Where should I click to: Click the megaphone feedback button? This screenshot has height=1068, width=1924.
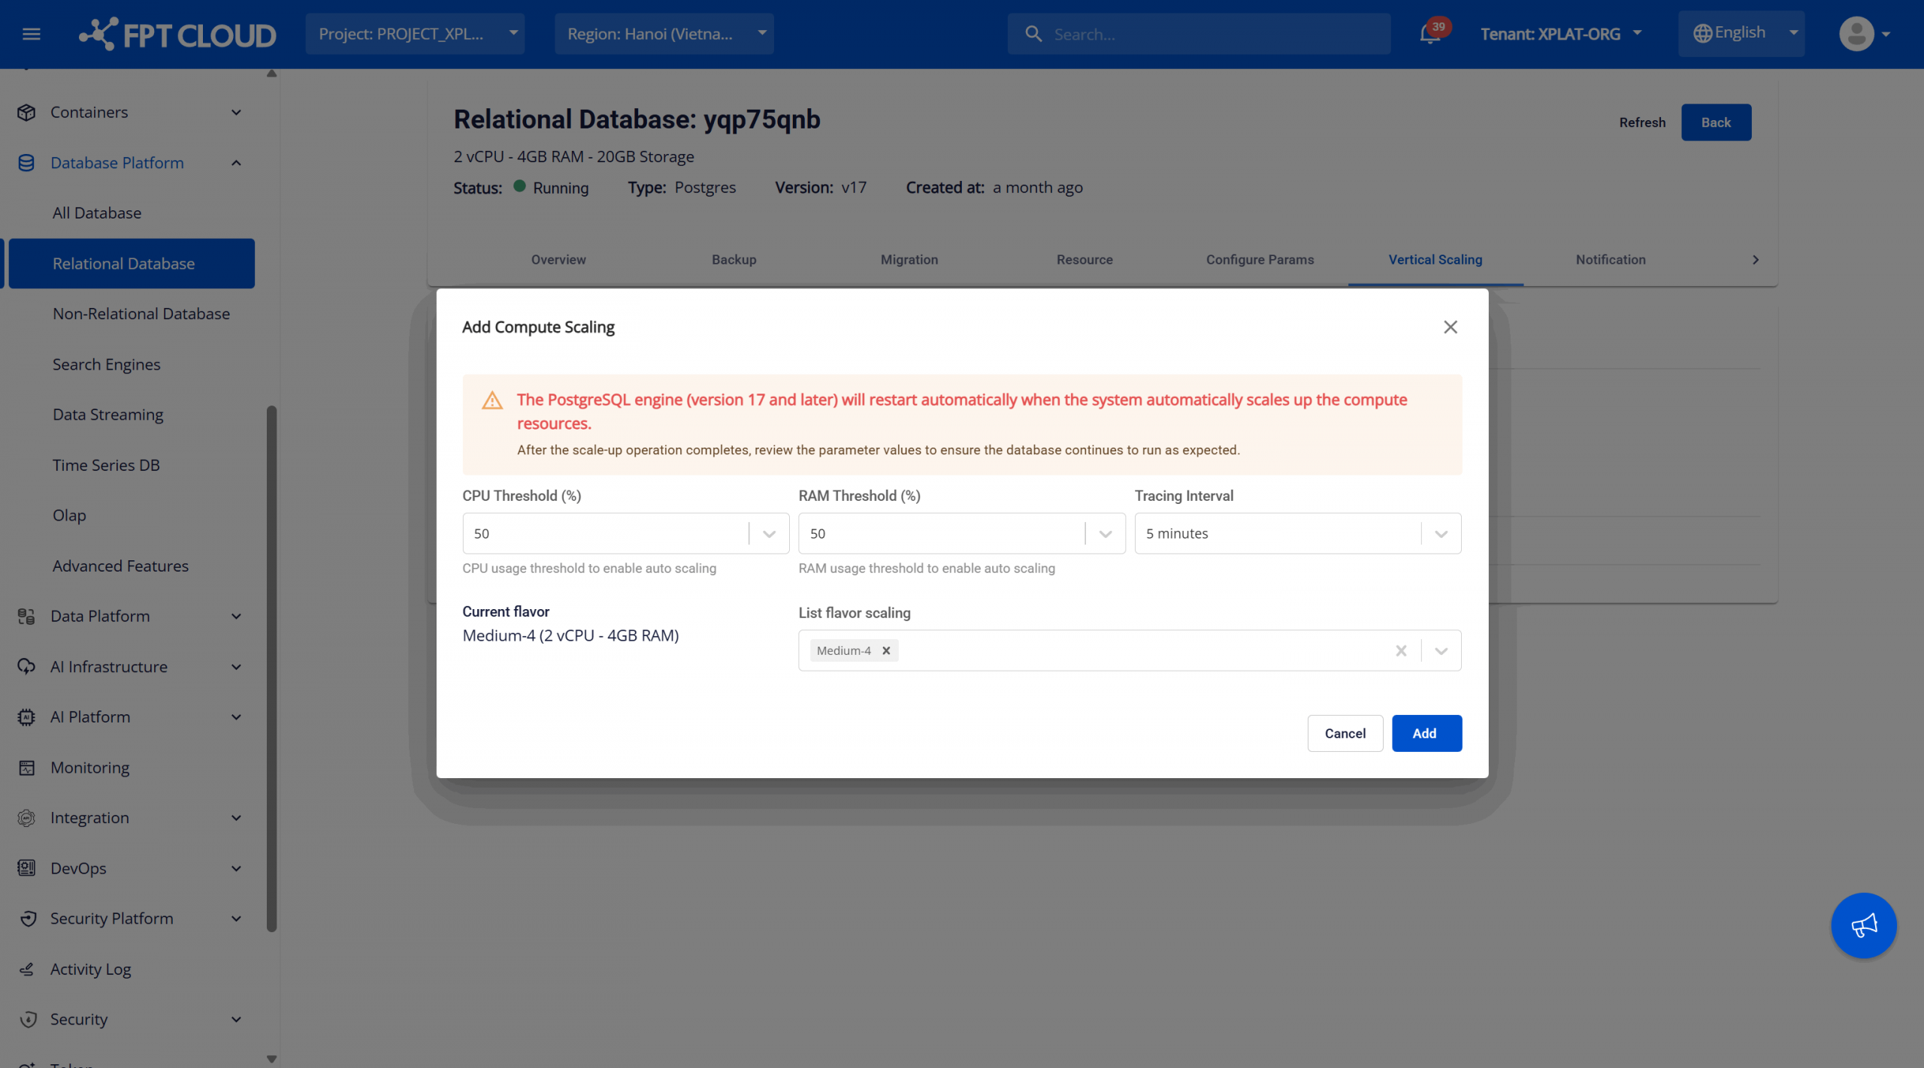pyautogui.click(x=1863, y=925)
